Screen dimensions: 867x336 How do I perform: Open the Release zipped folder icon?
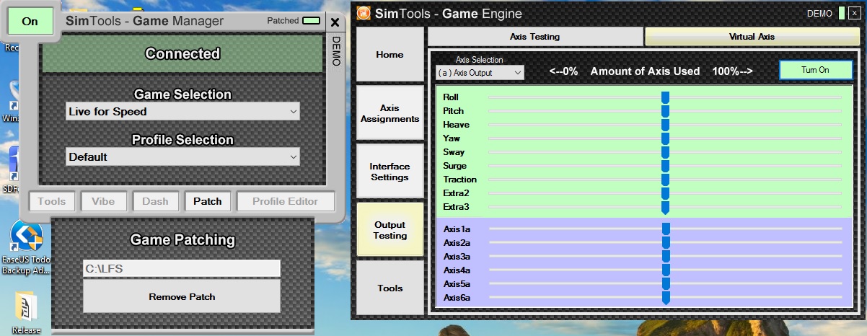pos(26,313)
